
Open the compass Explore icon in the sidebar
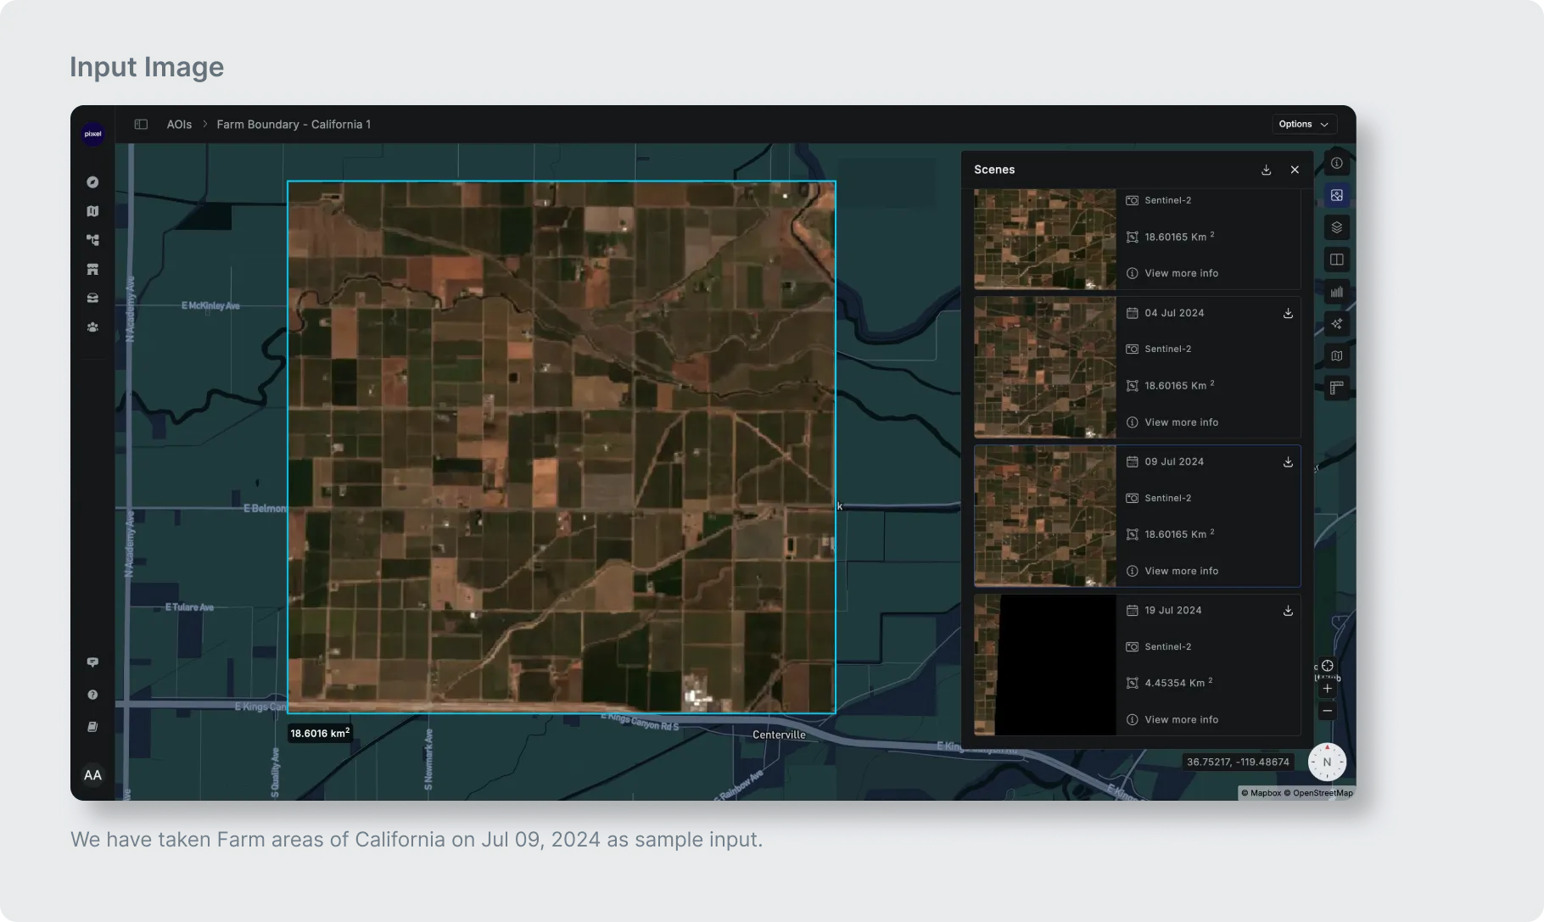(x=92, y=182)
